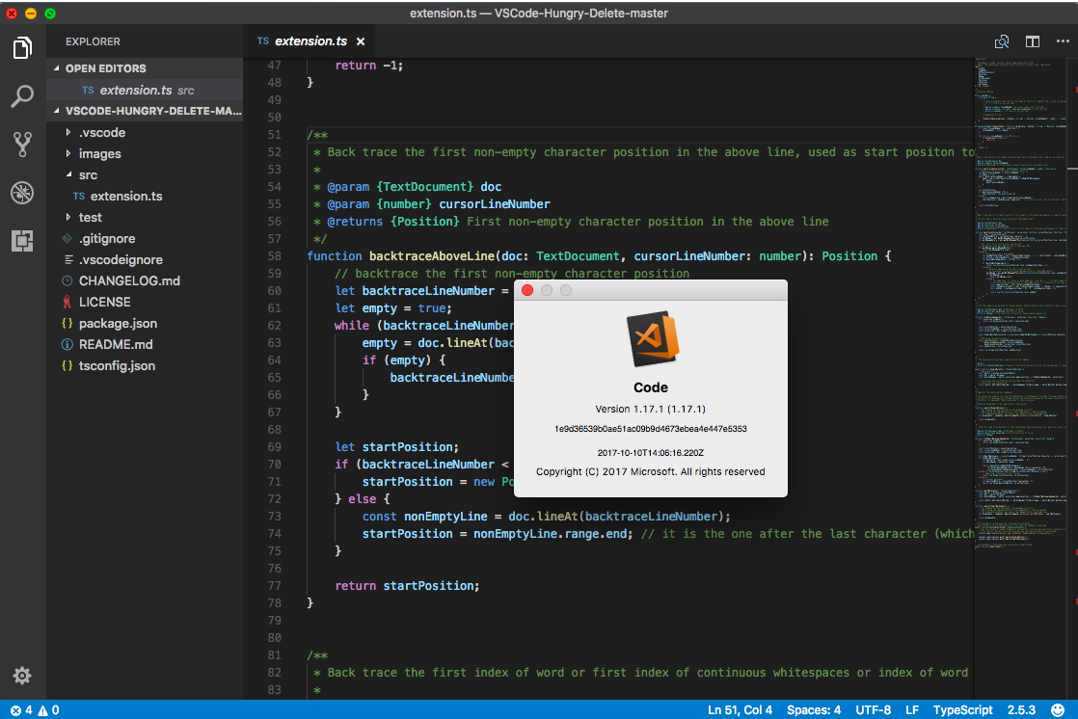Open the Source Control view
The width and height of the screenshot is (1078, 719).
coord(22,145)
